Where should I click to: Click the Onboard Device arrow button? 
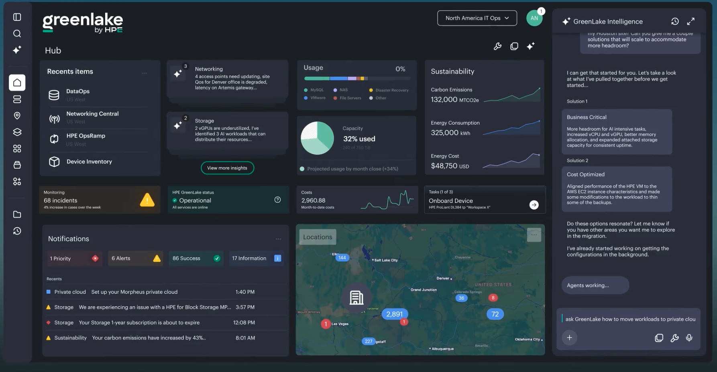tap(534, 205)
